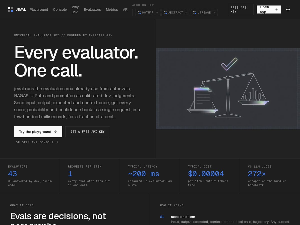300x225 pixels.
Task: Click the JEVAL four-dot logo icon
Action: click(10, 9)
